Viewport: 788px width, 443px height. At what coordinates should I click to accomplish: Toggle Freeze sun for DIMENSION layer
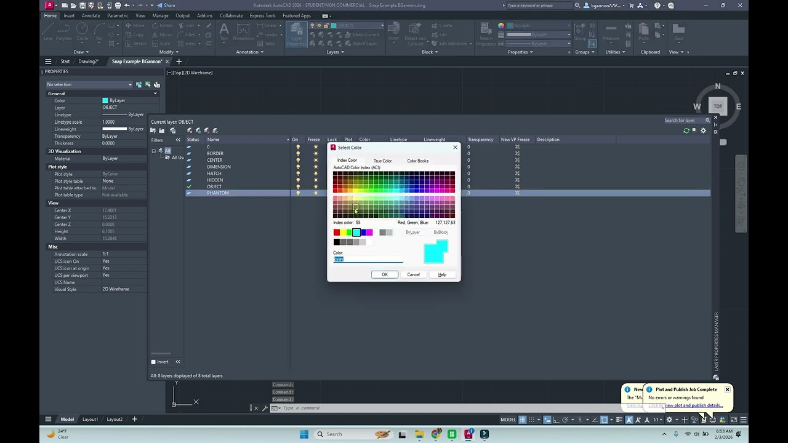pyautogui.click(x=315, y=167)
